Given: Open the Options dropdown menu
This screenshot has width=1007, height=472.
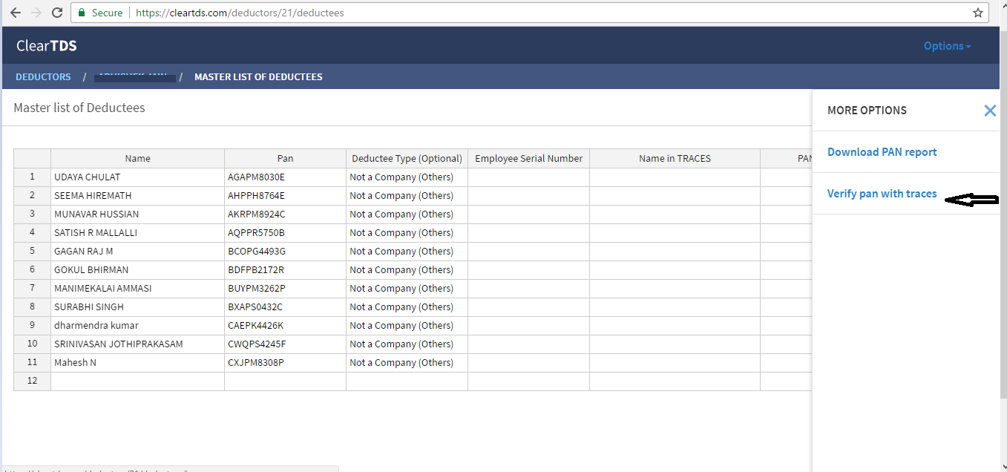Looking at the screenshot, I should (x=947, y=46).
